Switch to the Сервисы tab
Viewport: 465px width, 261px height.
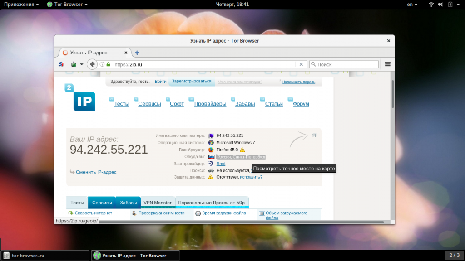tap(102, 203)
